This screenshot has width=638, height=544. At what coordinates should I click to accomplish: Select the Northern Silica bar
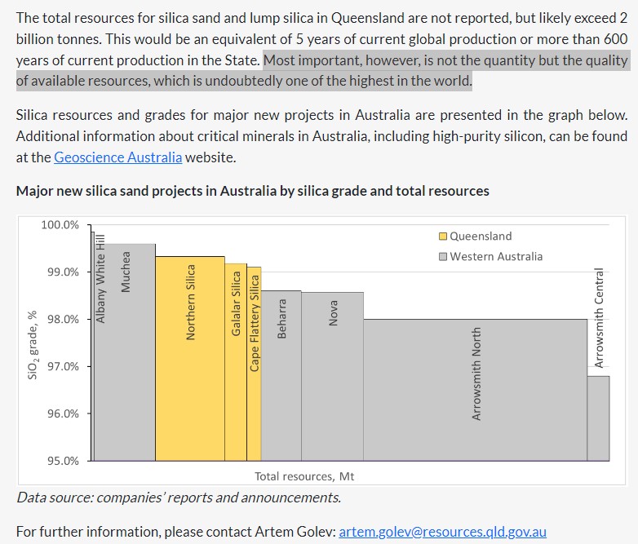point(190,359)
